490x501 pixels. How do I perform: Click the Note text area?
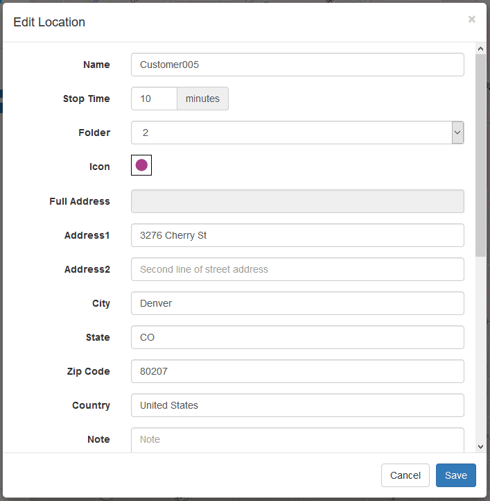click(x=297, y=440)
